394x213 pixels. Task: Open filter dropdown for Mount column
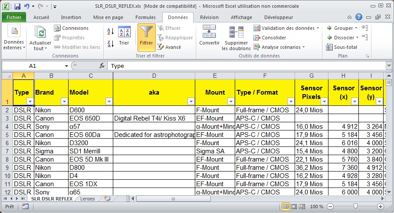pos(231,102)
